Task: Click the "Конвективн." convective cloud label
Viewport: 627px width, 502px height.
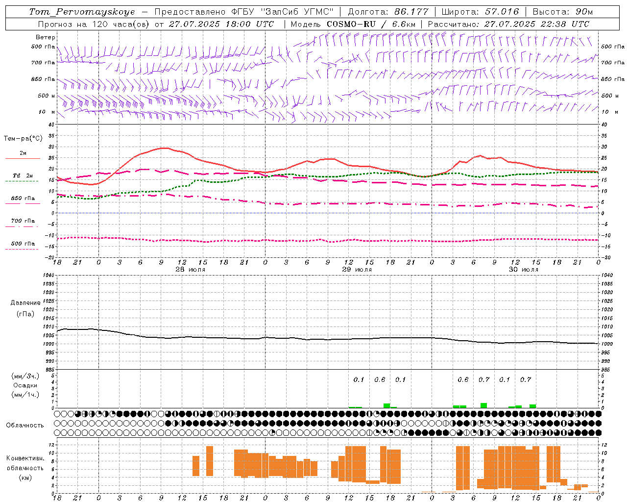Action: point(25,458)
